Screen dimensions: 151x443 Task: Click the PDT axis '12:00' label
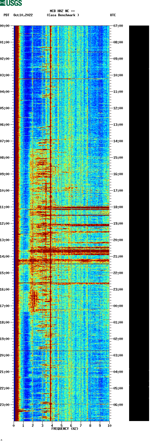coord(5,224)
